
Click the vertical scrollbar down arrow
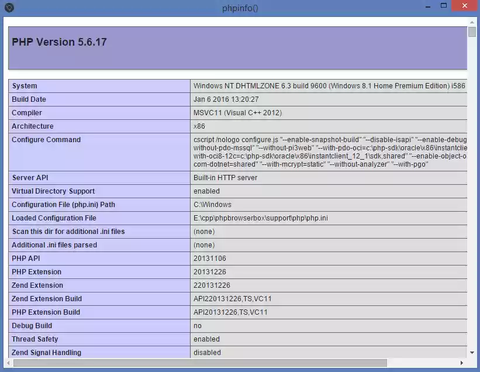(x=472, y=353)
